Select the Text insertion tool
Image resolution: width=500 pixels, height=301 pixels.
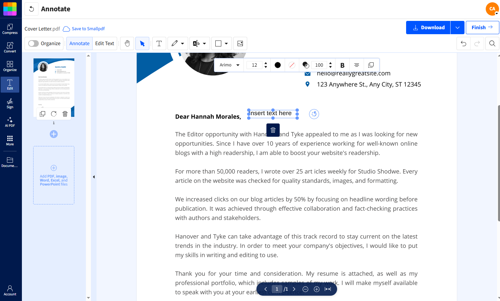pyautogui.click(x=159, y=43)
